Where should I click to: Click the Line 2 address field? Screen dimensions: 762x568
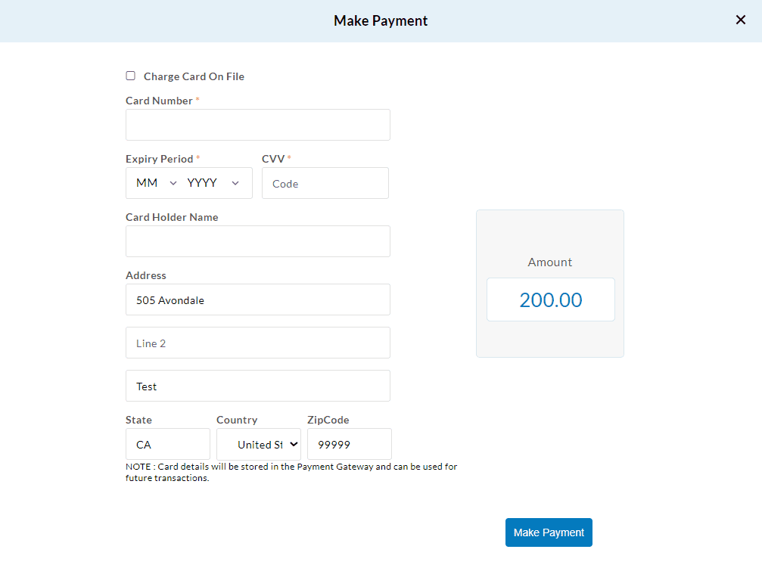257,343
